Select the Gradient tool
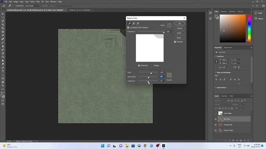The height and width of the screenshot is (149, 266). [x=3, y=57]
